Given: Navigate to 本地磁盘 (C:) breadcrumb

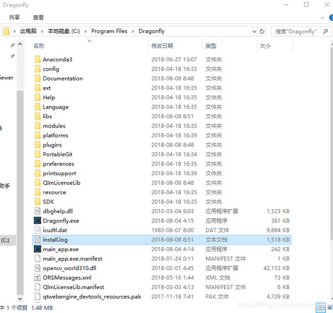Looking at the screenshot, I should (x=64, y=31).
